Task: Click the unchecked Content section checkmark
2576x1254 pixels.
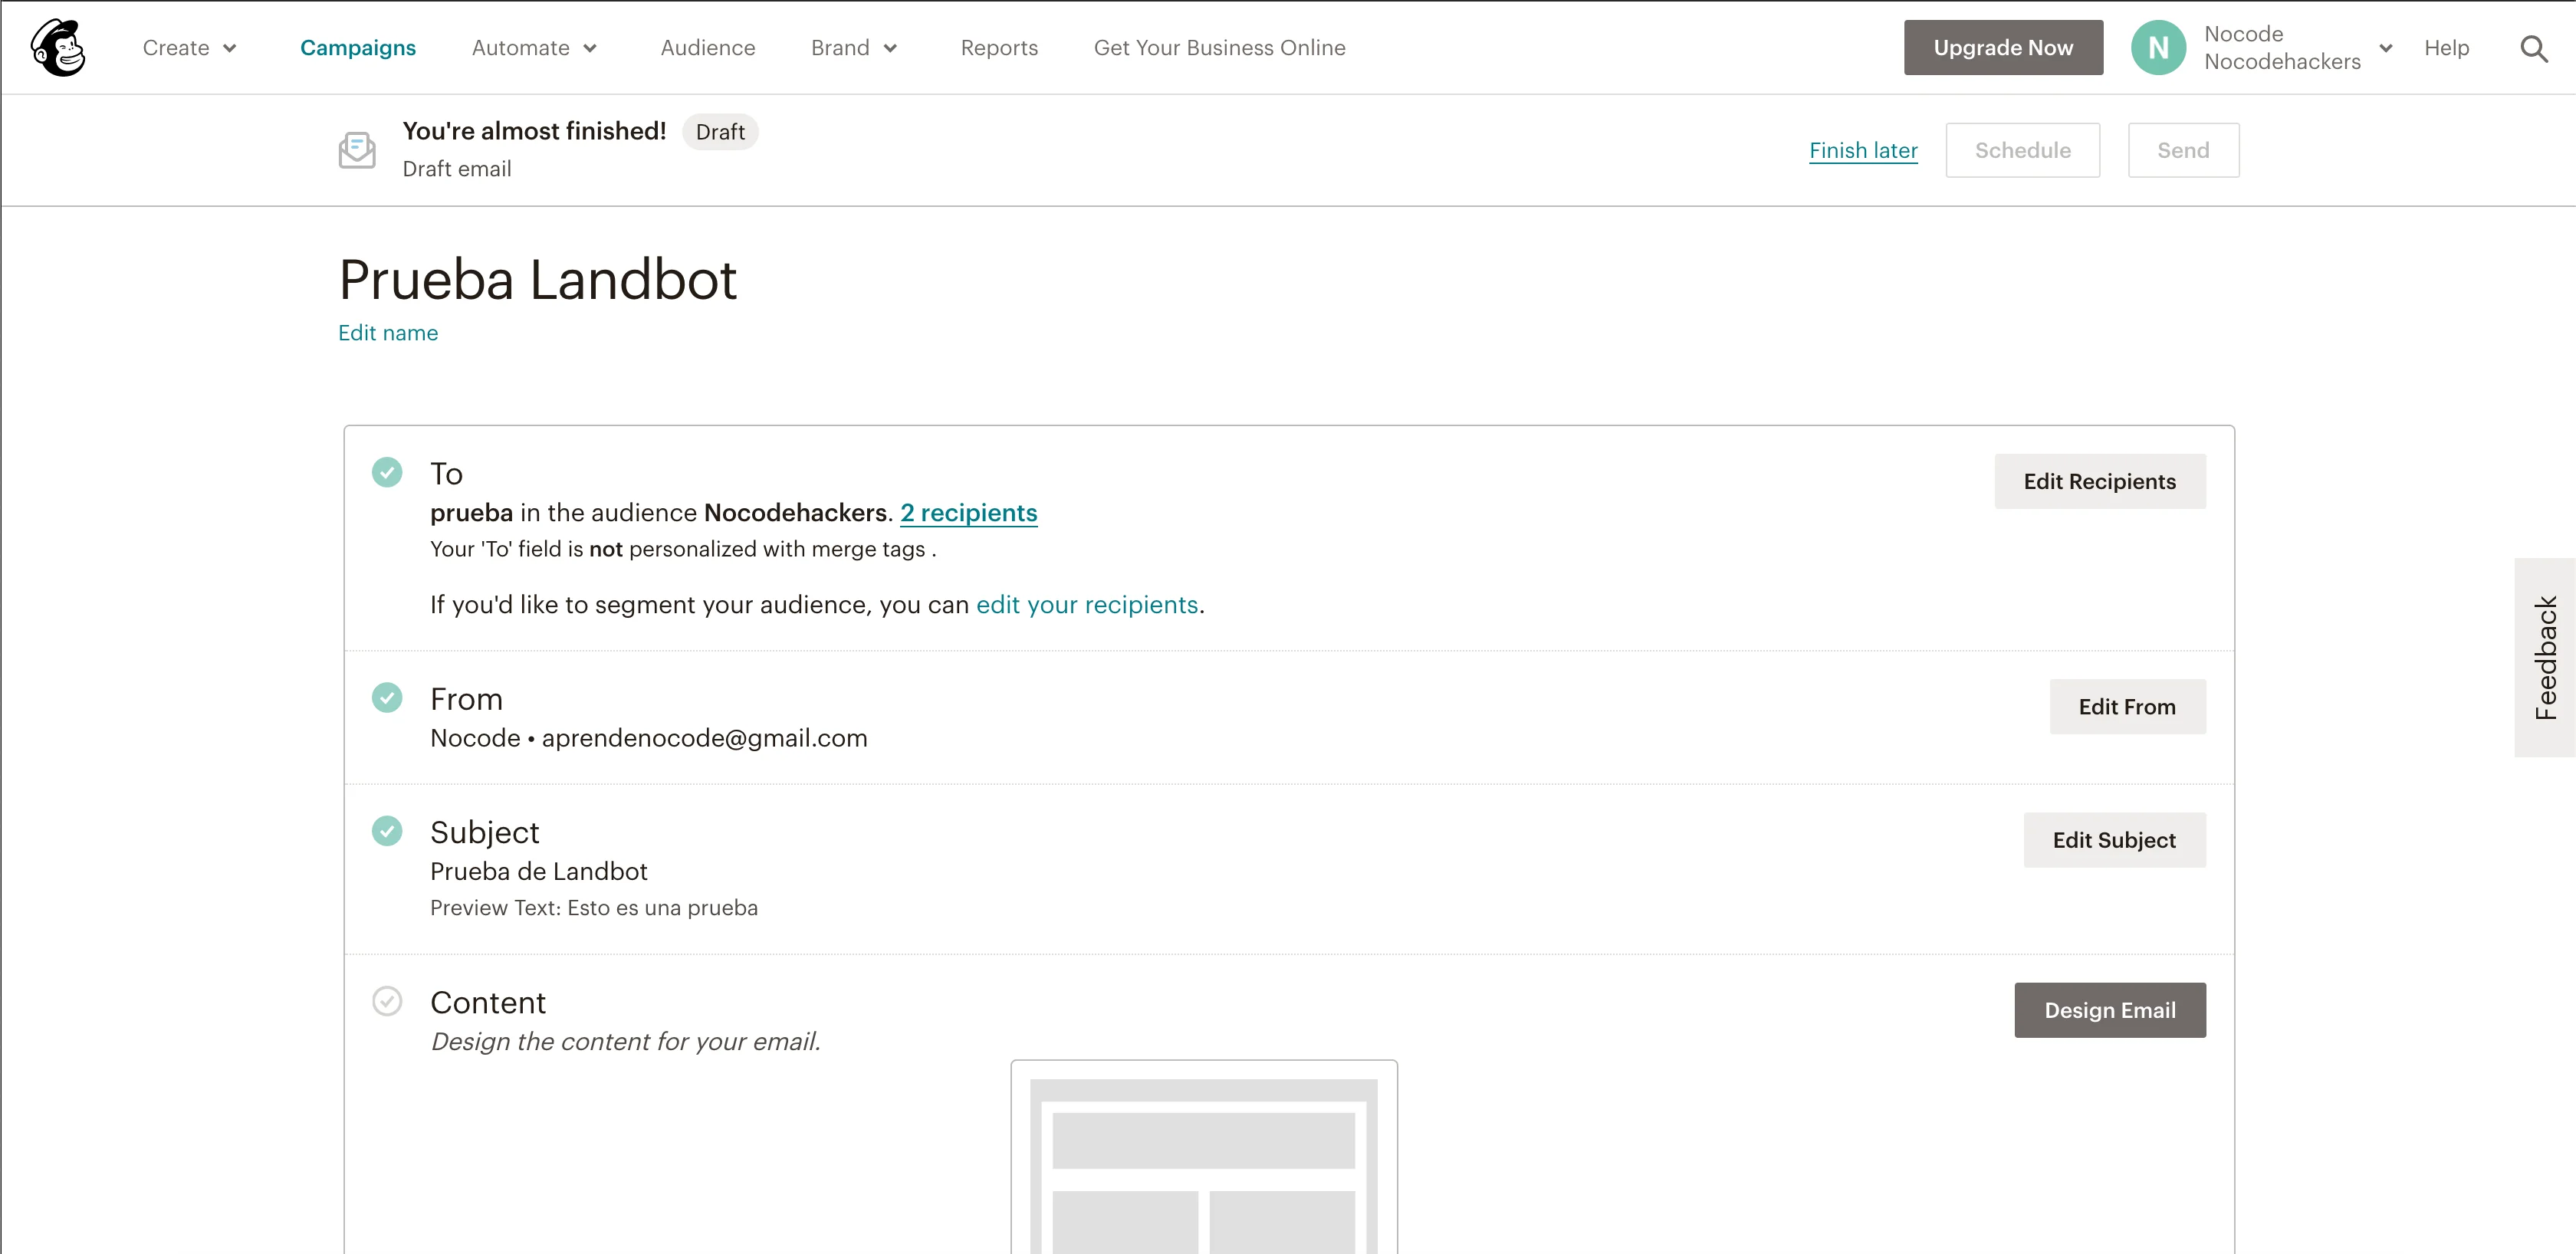Action: pyautogui.click(x=387, y=1001)
